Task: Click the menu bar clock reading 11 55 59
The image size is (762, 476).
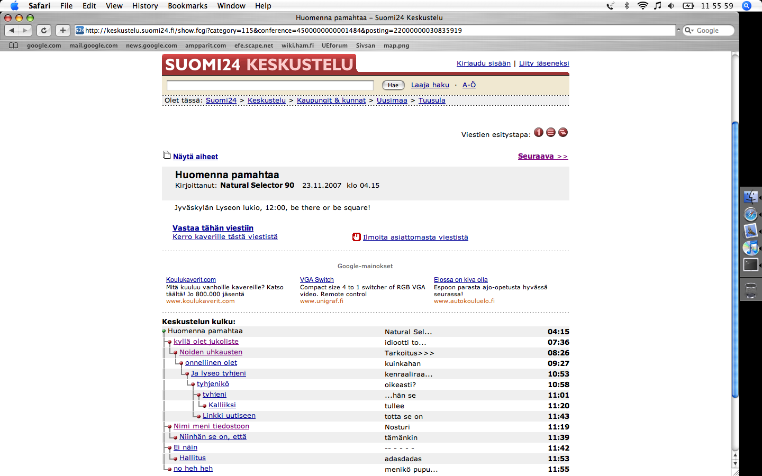Action: 717,6
